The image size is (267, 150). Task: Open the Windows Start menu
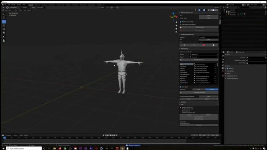[x=3, y=148]
